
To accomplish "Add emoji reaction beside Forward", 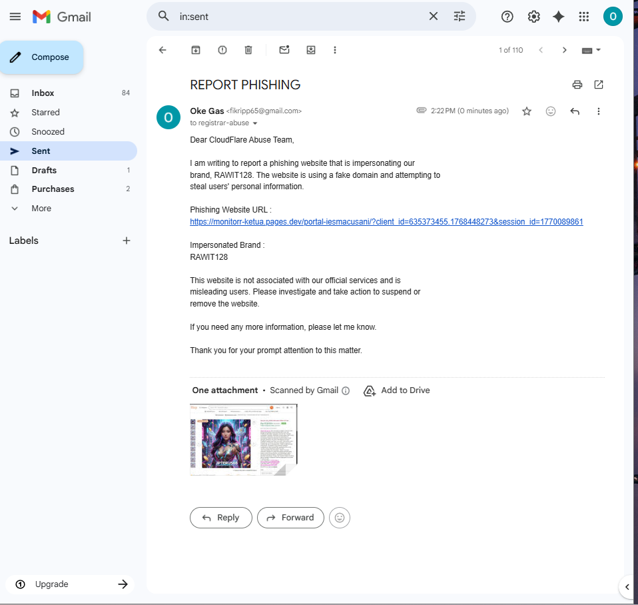I will point(340,518).
